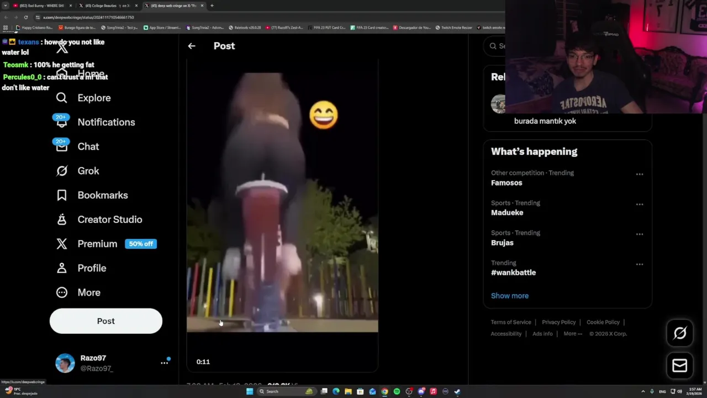Open the Profile person icon
The height and width of the screenshot is (398, 707).
pos(62,268)
